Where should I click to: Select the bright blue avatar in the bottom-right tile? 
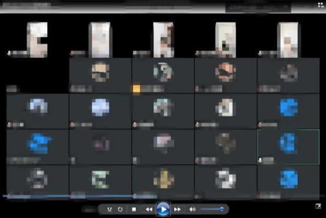point(289,179)
